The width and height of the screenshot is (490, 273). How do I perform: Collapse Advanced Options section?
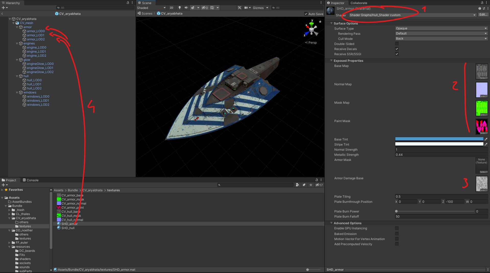point(331,223)
